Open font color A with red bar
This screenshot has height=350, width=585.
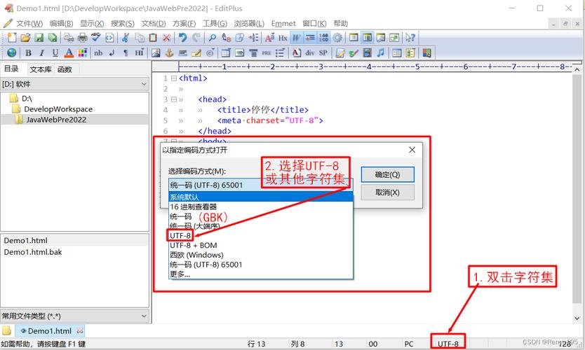pos(69,52)
